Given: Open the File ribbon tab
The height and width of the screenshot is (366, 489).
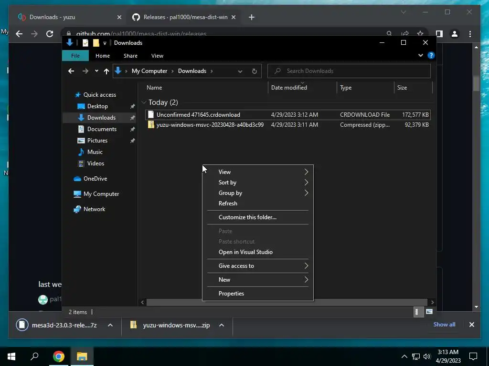Looking at the screenshot, I should coord(75,56).
